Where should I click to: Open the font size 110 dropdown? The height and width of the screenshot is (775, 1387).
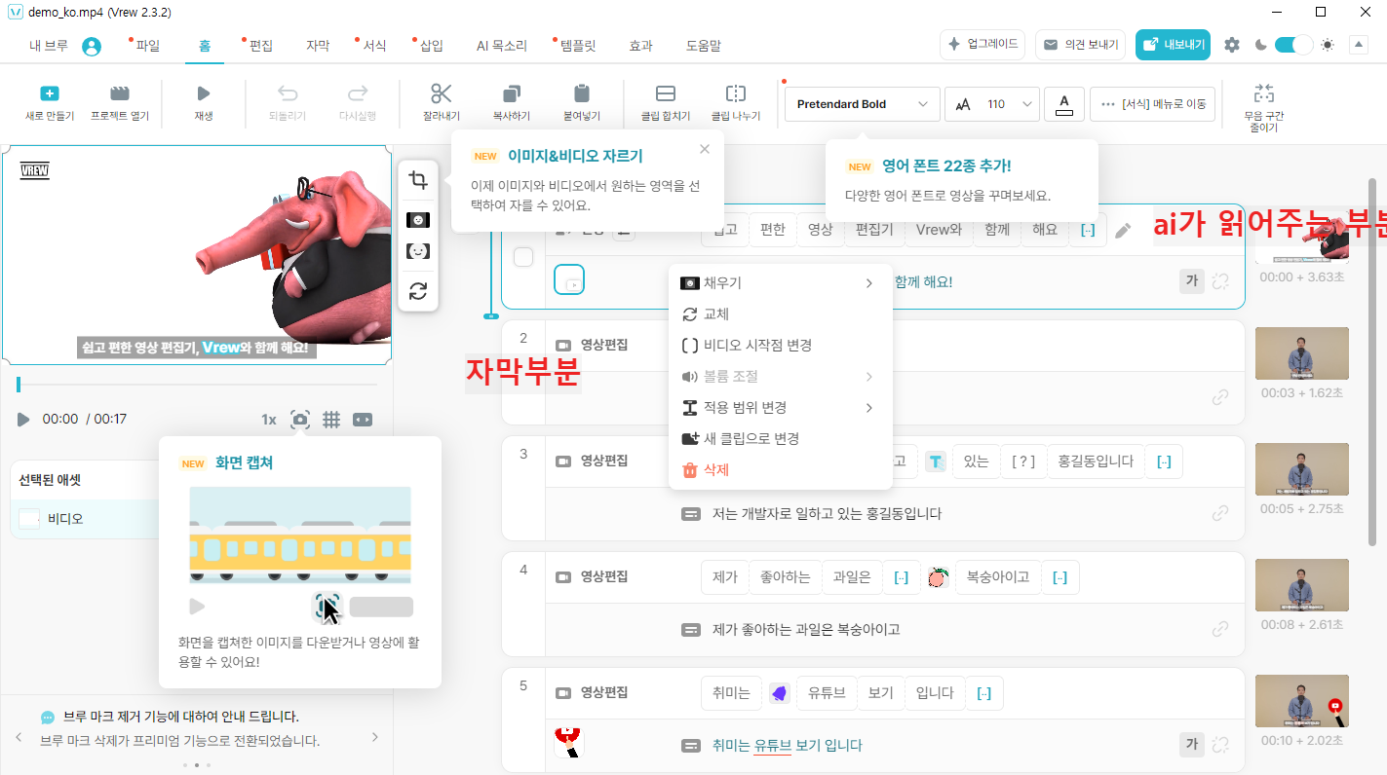point(992,104)
